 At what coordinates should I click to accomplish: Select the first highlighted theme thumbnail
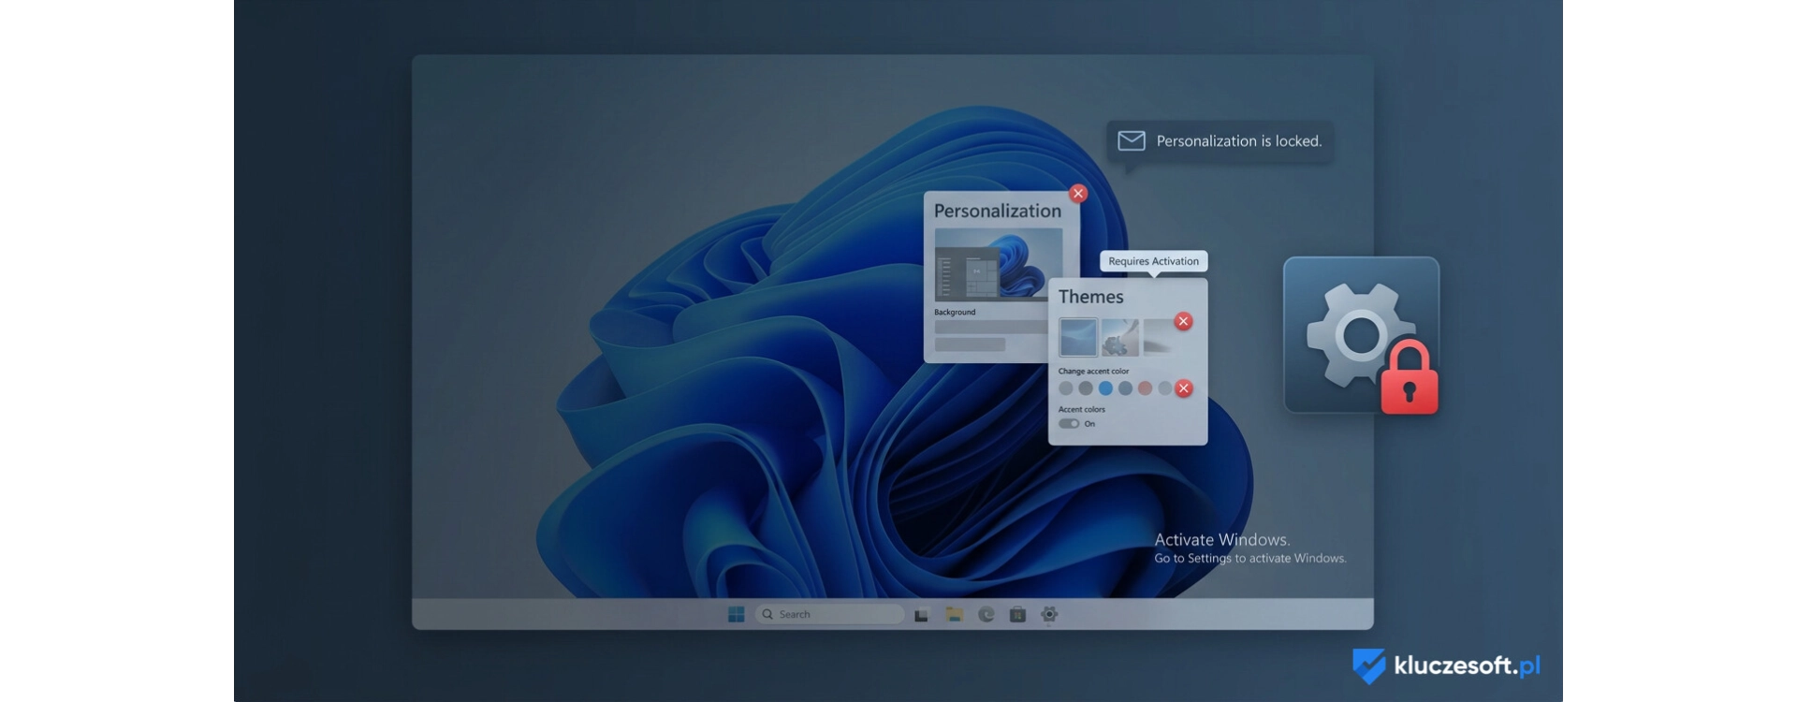1078,337
